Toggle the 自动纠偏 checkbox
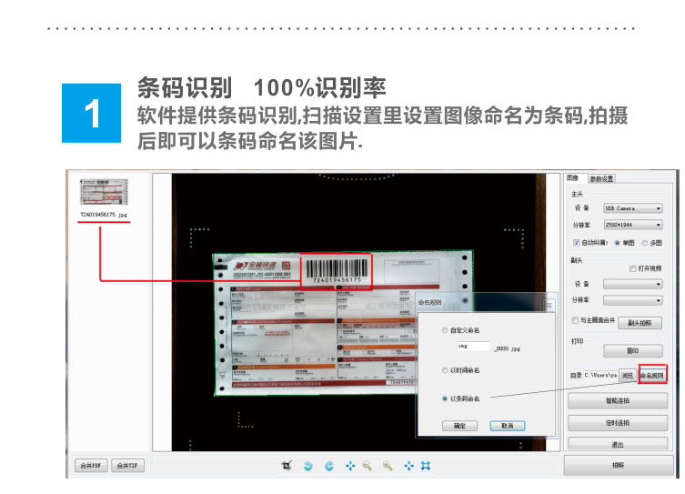The height and width of the screenshot is (494, 685). pos(576,243)
